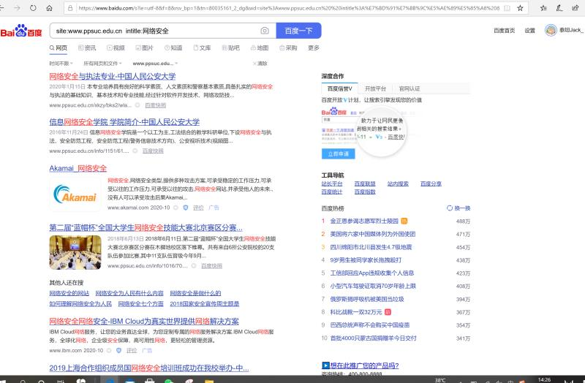Click the 立即申请 button
Viewport: 585px width, 383px height.
[x=339, y=153]
